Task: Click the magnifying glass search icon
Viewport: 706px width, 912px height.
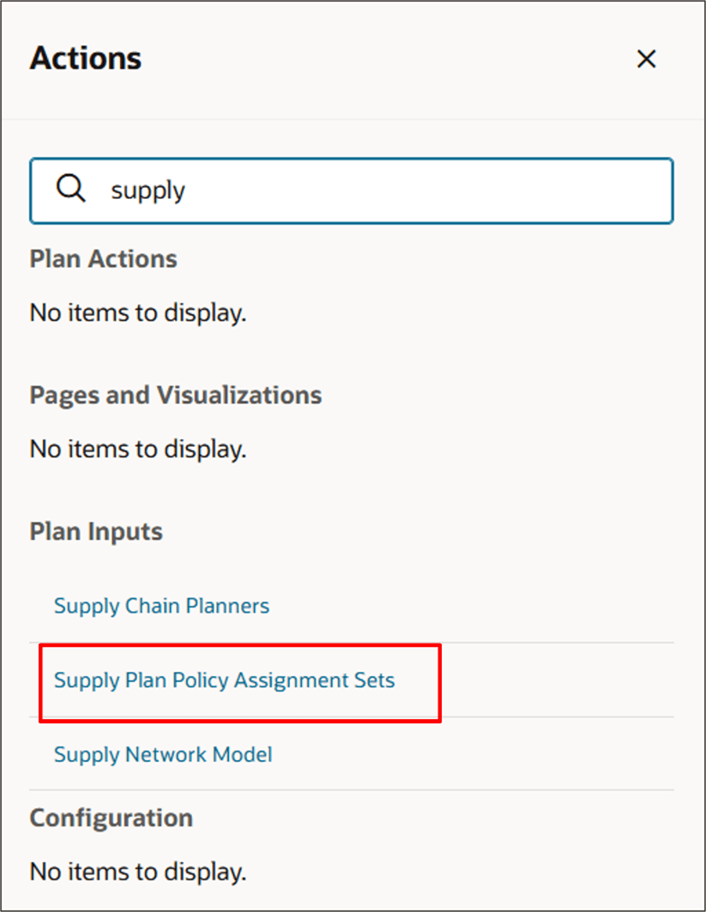Action: coord(70,190)
